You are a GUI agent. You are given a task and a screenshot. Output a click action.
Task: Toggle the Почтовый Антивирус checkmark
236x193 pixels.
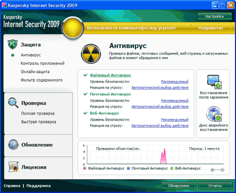(x=85, y=94)
